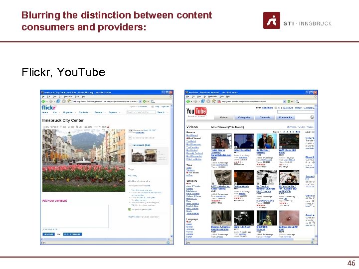Click This Month time filter in YouTube sidebar
Viewport: 359px width, 269px height.
coord(193,173)
